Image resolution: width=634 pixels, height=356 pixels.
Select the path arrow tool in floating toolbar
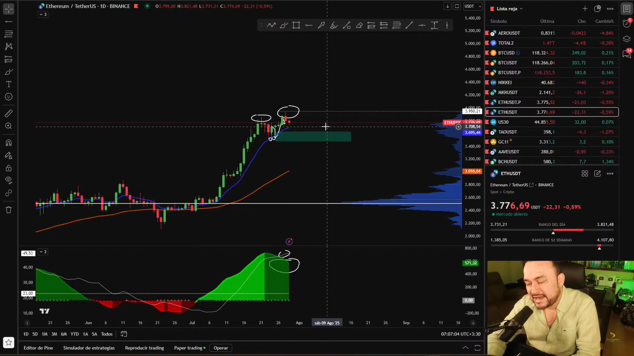click(x=271, y=25)
